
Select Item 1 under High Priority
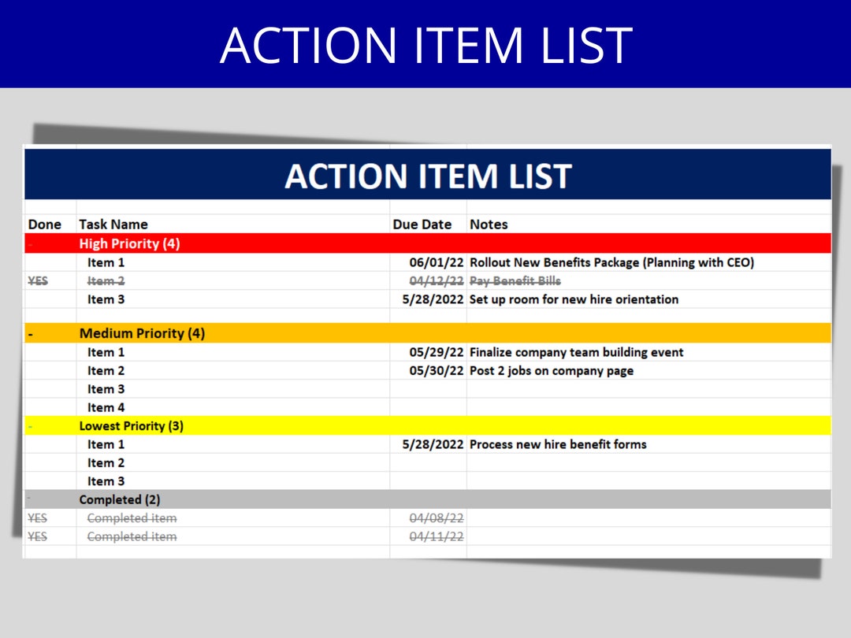106,262
